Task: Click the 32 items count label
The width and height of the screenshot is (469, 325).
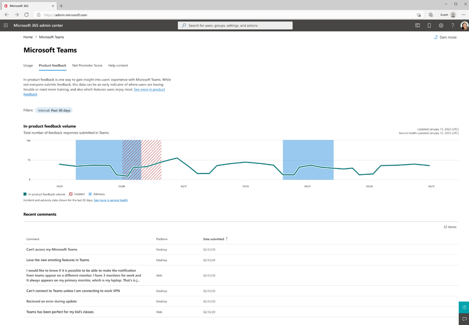Action: tap(450, 227)
